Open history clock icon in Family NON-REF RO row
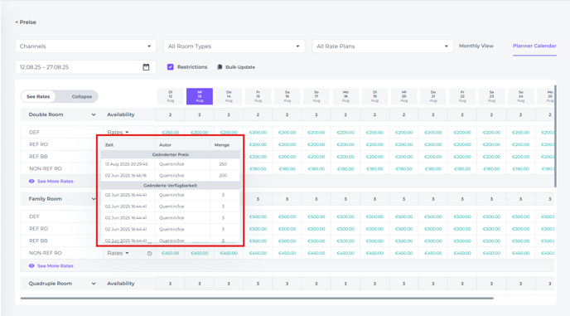The width and height of the screenshot is (570, 316). point(149,254)
